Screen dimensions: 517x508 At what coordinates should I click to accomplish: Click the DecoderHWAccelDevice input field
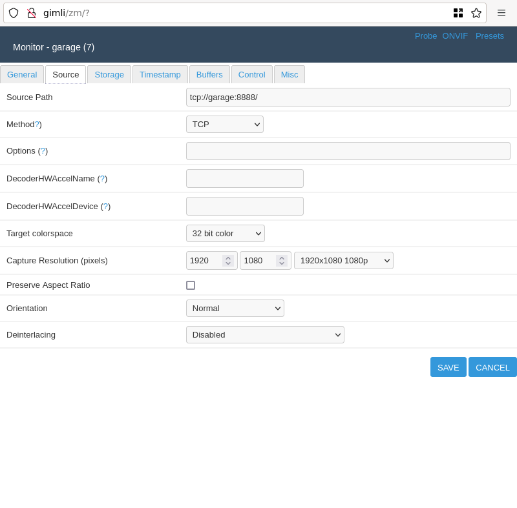[x=245, y=207]
